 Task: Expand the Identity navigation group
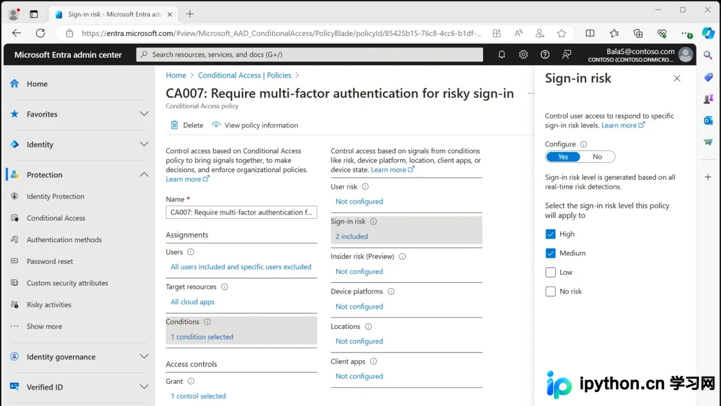click(144, 144)
